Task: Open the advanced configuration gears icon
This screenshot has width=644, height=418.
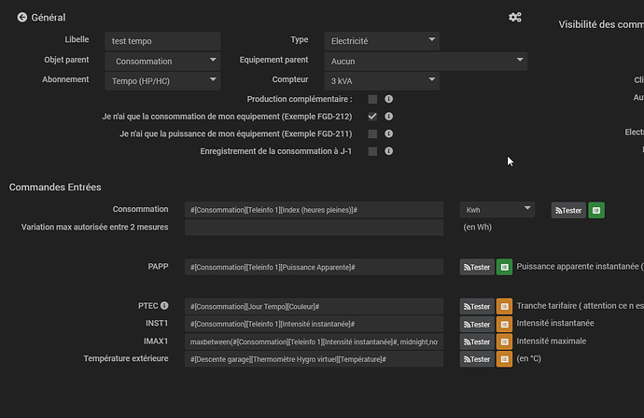Action: (515, 17)
